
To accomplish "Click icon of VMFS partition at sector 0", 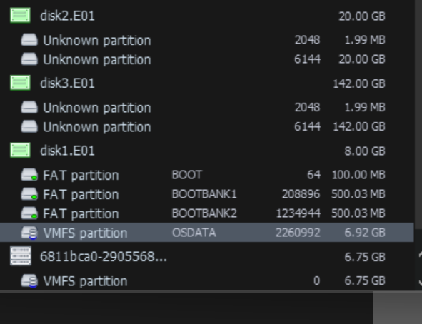I will (29, 281).
